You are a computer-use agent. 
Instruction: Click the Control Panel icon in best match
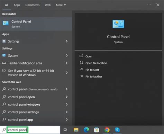click(x=6, y=23)
